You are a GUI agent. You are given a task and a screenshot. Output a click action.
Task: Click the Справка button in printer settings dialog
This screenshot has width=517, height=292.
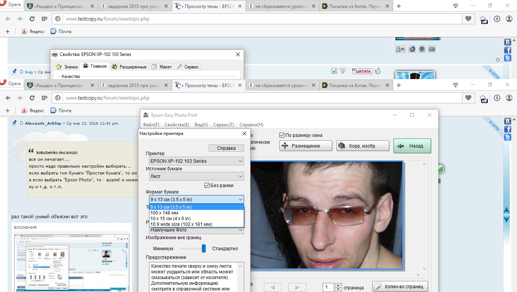point(226,148)
